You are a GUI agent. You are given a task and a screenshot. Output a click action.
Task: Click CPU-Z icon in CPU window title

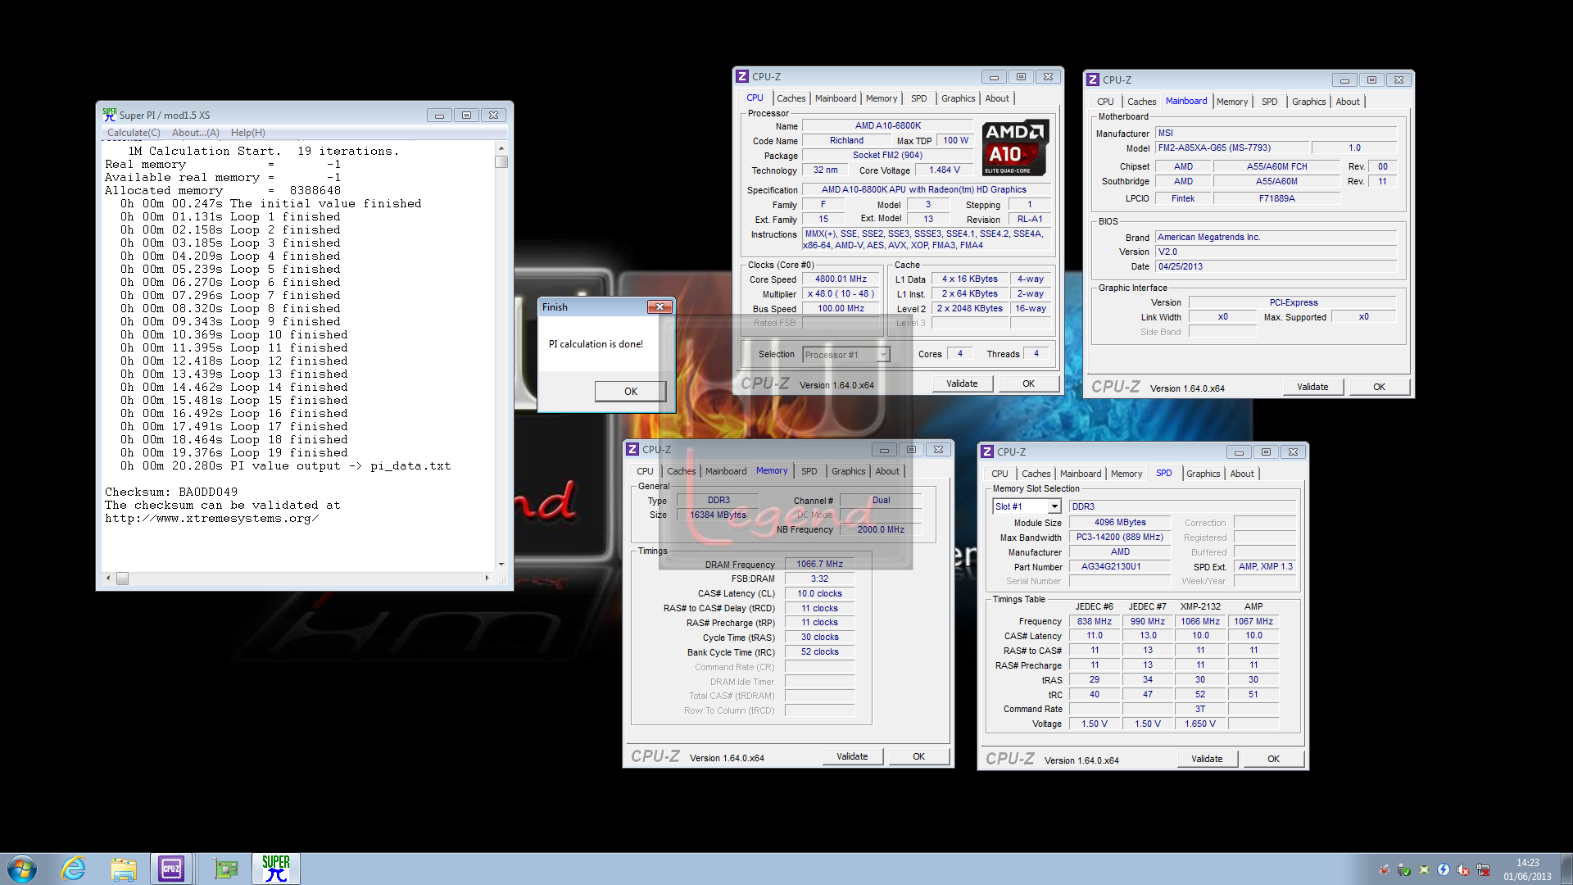(742, 76)
